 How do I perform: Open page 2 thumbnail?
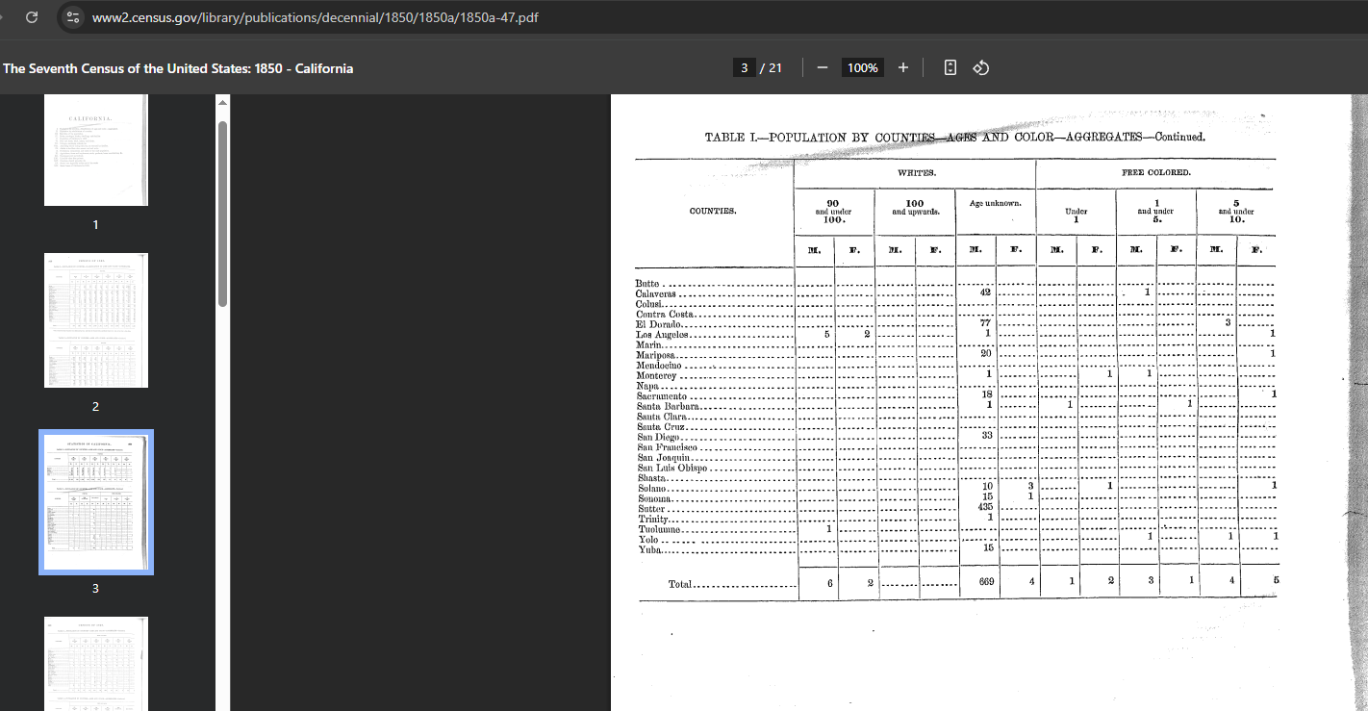point(96,320)
